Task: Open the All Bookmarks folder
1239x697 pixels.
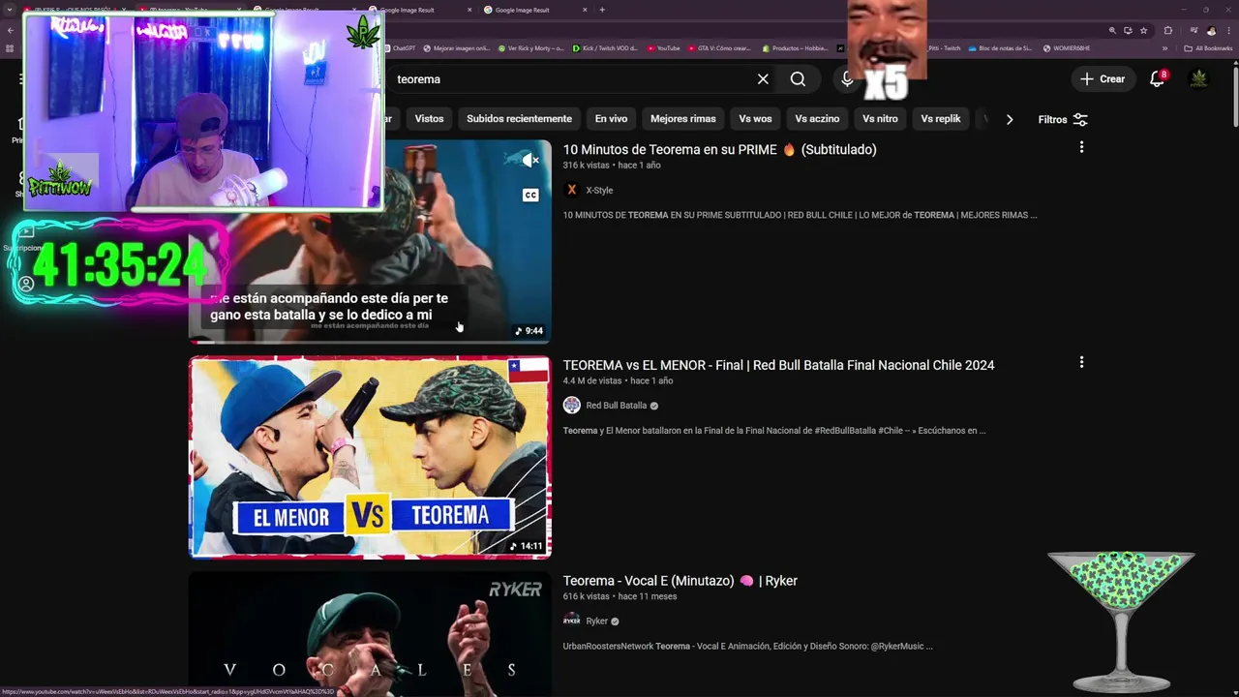Action: pos(1208,48)
